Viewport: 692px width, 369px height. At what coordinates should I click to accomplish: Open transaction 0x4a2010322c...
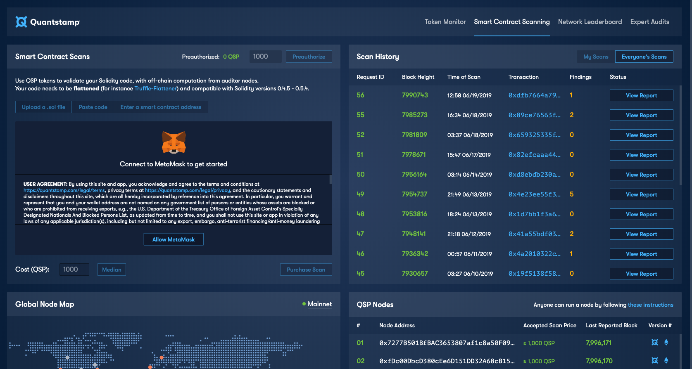click(535, 254)
